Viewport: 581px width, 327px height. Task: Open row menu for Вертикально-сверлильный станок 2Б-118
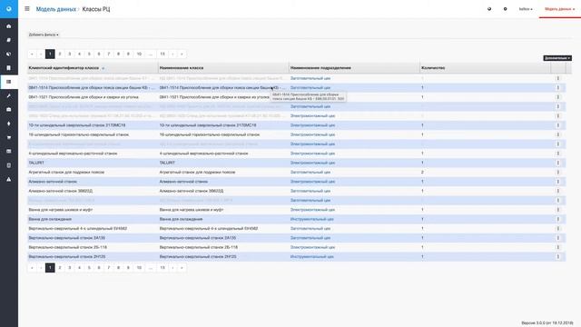tap(558, 247)
